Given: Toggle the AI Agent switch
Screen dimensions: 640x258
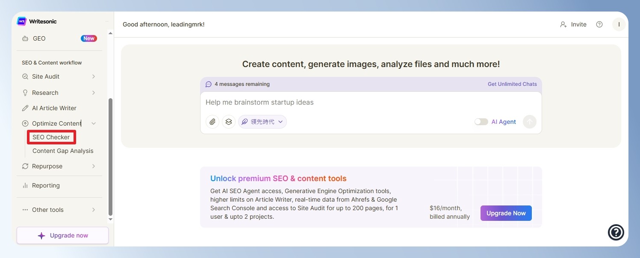Looking at the screenshot, I should point(481,122).
